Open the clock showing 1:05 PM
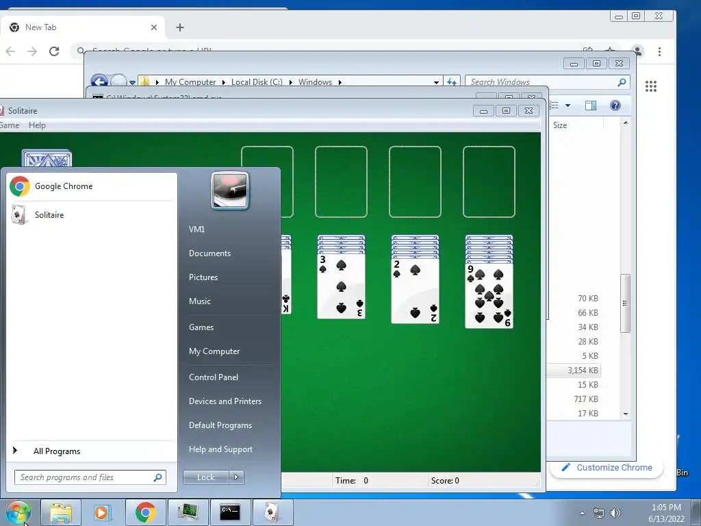Screen dimensions: 701x526 click(x=666, y=513)
